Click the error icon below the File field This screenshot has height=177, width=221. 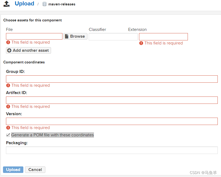tap(8, 42)
